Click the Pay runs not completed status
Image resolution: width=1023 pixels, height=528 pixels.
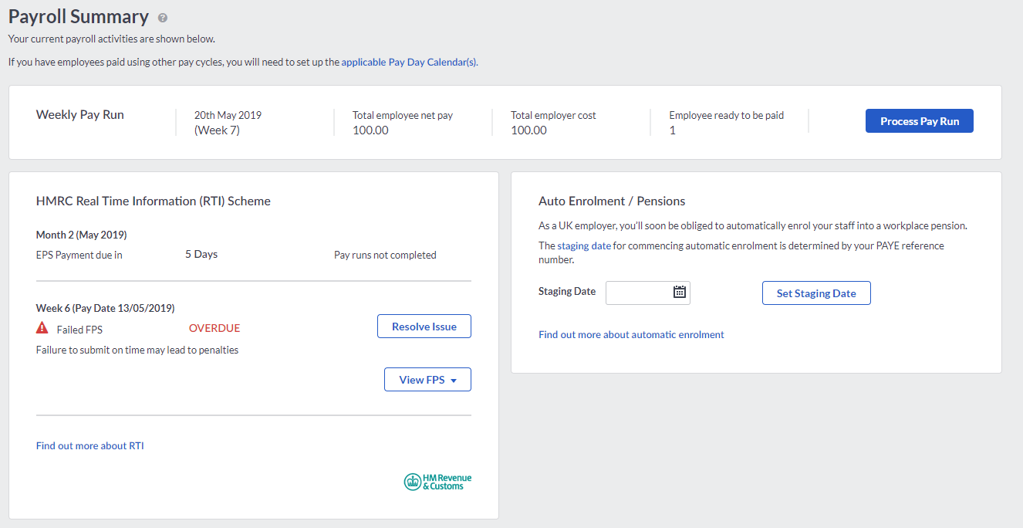pos(385,255)
